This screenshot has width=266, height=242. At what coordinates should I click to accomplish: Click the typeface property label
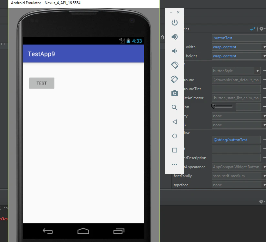coord(181,185)
